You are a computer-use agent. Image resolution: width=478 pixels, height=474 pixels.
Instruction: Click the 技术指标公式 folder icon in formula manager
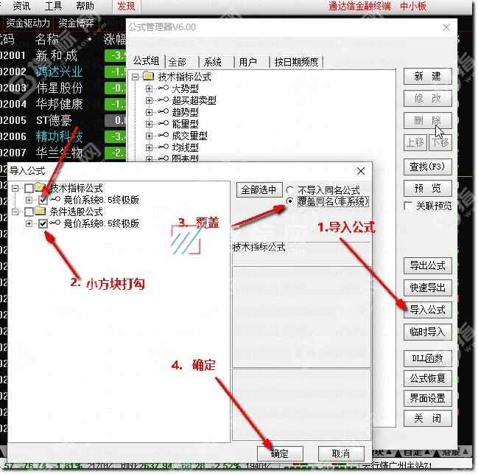[x=147, y=77]
